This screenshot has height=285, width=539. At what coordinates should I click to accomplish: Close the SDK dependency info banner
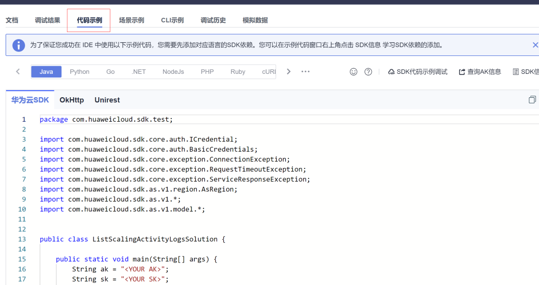pos(535,45)
